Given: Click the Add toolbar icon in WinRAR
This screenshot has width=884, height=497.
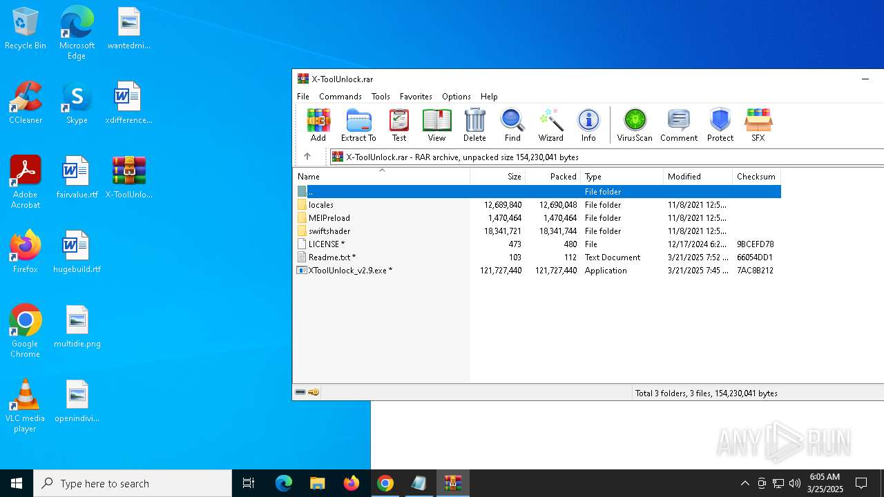Looking at the screenshot, I should pos(318,125).
